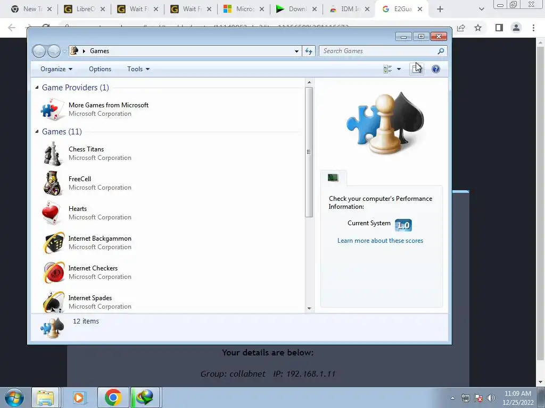
Task: Click the Games Explorer back arrow
Action: point(39,52)
